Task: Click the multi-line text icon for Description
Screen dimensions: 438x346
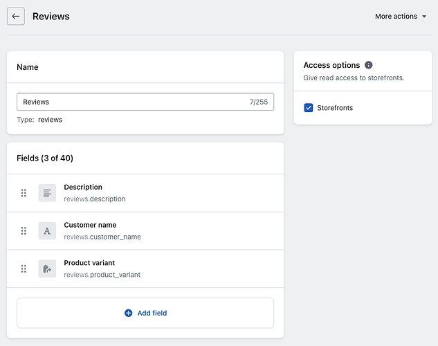Action: point(47,193)
